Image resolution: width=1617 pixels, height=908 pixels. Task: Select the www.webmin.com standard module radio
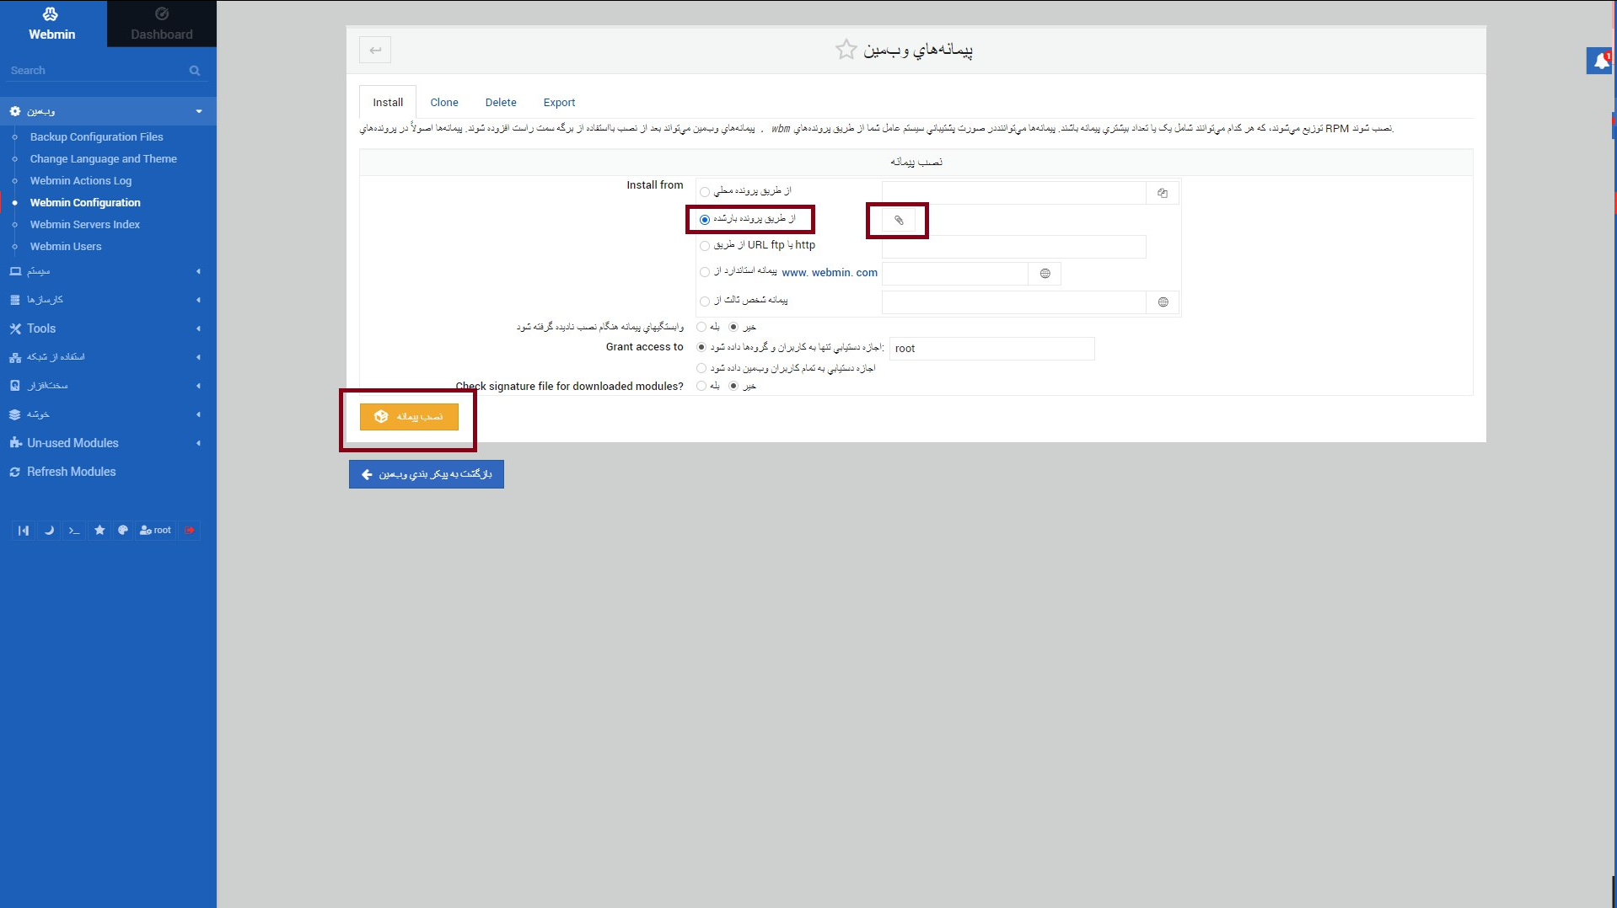pos(705,273)
